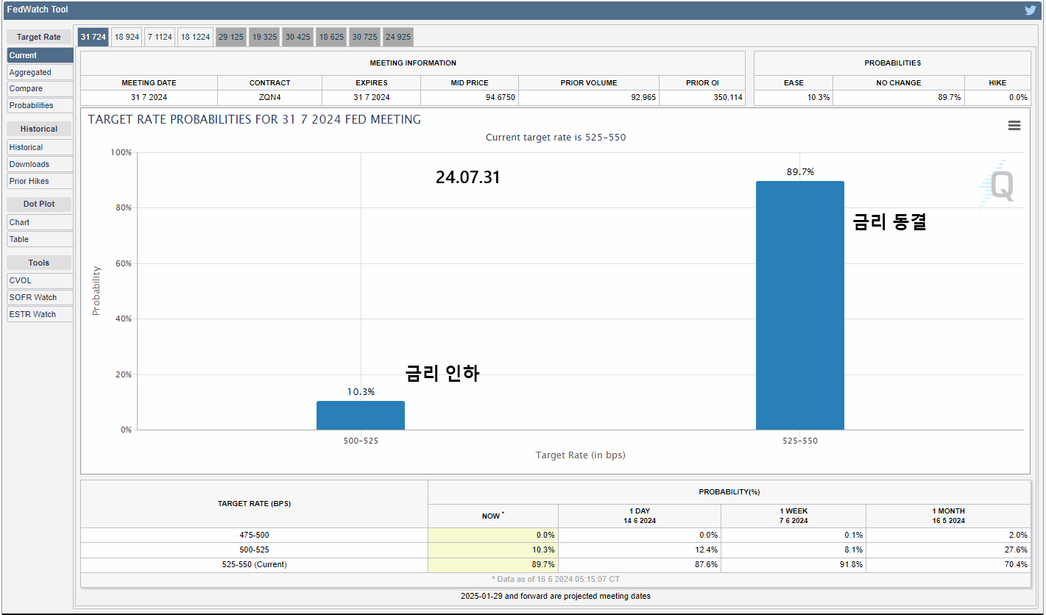
Task: Click the 89.7% bar label
Action: click(x=800, y=171)
